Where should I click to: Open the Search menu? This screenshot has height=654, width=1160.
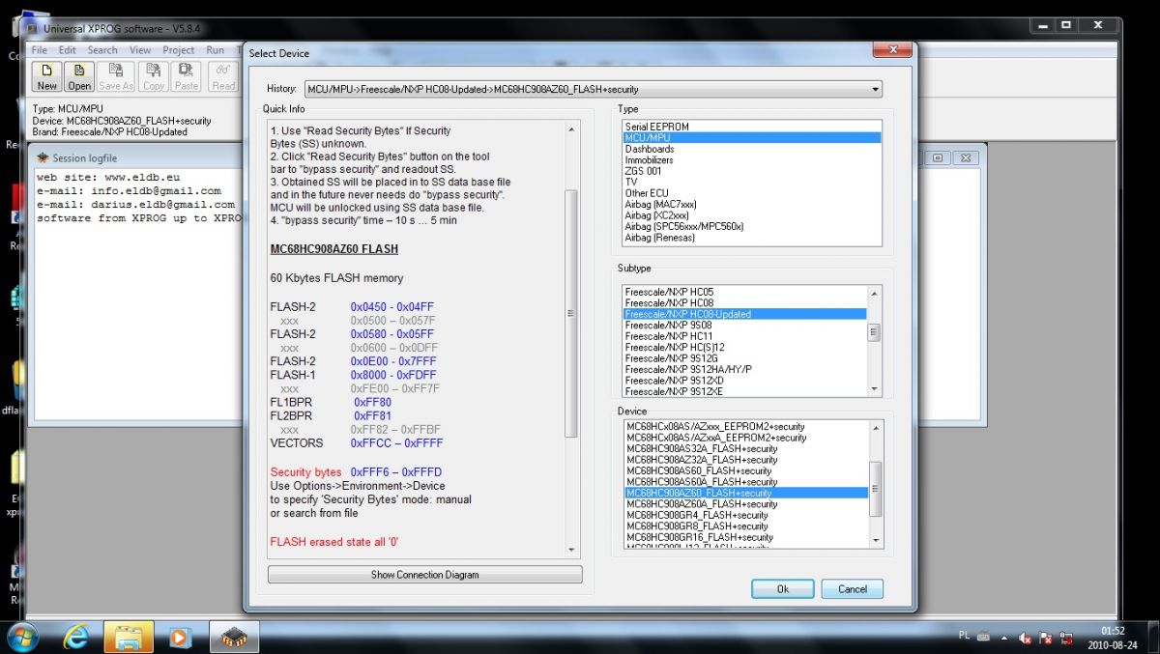[102, 50]
